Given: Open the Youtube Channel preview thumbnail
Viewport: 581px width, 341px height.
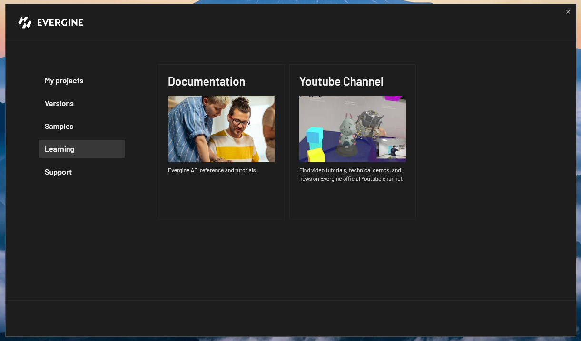Looking at the screenshot, I should 352,128.
